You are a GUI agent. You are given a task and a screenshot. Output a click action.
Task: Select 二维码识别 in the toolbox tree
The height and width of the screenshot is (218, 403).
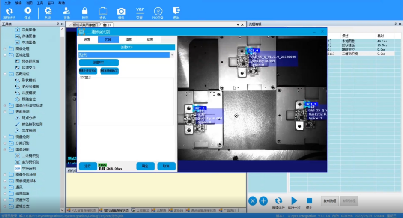tap(30, 156)
